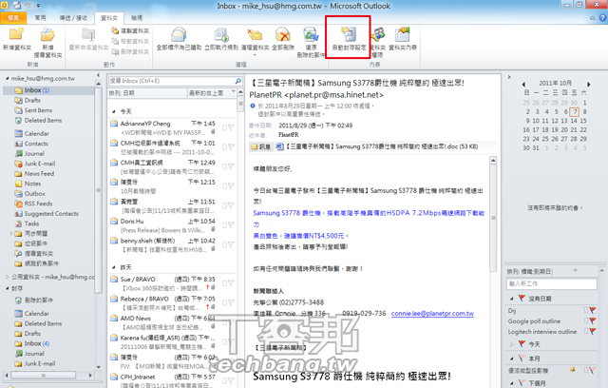Click the Copy Folder (複製資料夾) button
Screen dimensions: 608x388
(x=130, y=30)
